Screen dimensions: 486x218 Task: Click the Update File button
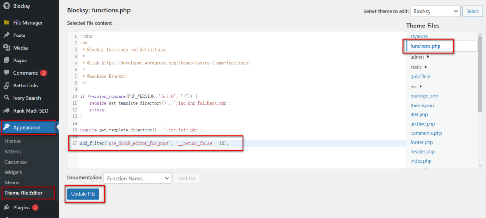[x=83, y=194]
